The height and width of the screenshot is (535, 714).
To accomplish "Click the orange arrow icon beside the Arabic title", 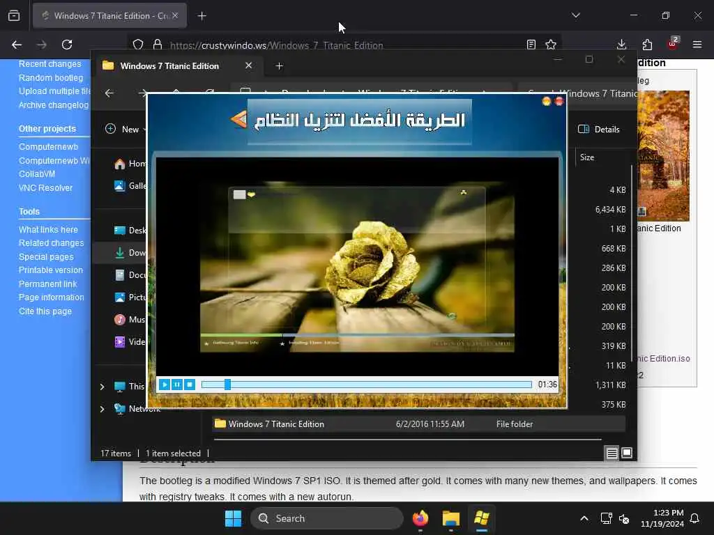I will (x=238, y=119).
